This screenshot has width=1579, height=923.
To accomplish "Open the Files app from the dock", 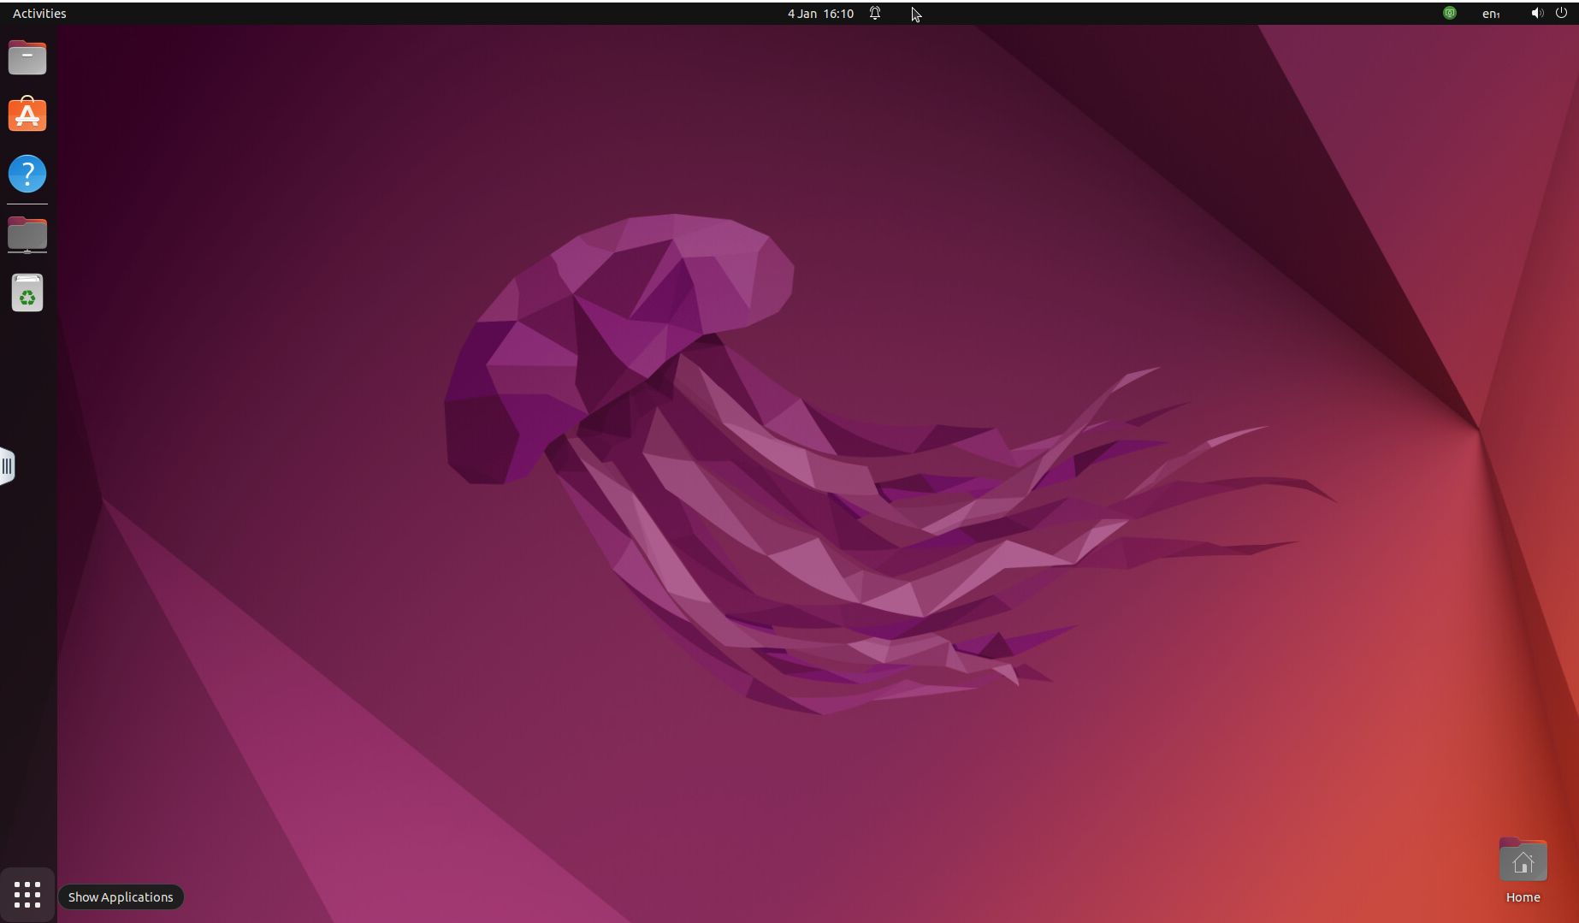I will point(27,58).
